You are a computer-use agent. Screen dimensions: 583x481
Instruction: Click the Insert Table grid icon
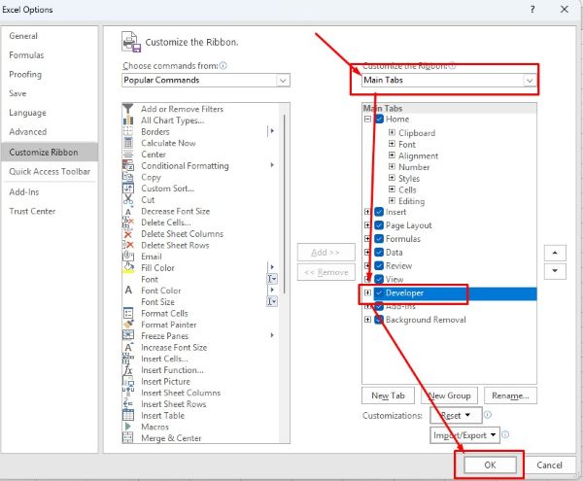coord(128,415)
